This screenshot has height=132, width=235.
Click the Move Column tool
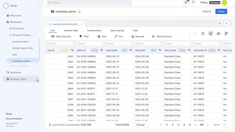pos(162,37)
